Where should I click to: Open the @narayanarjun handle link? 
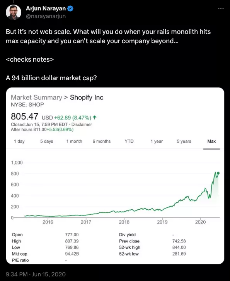pyautogui.click(x=46, y=16)
